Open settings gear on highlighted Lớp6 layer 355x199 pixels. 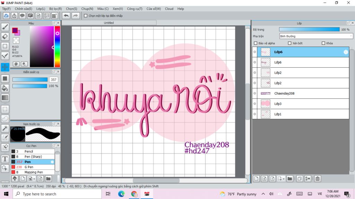[346, 52]
